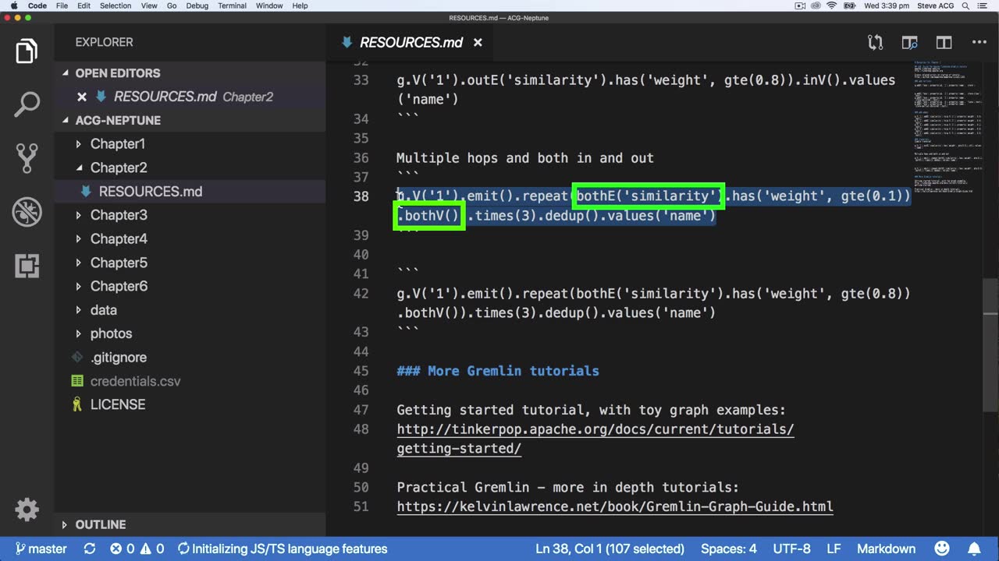Open the Window menu
The width and height of the screenshot is (999, 561).
[x=269, y=5]
